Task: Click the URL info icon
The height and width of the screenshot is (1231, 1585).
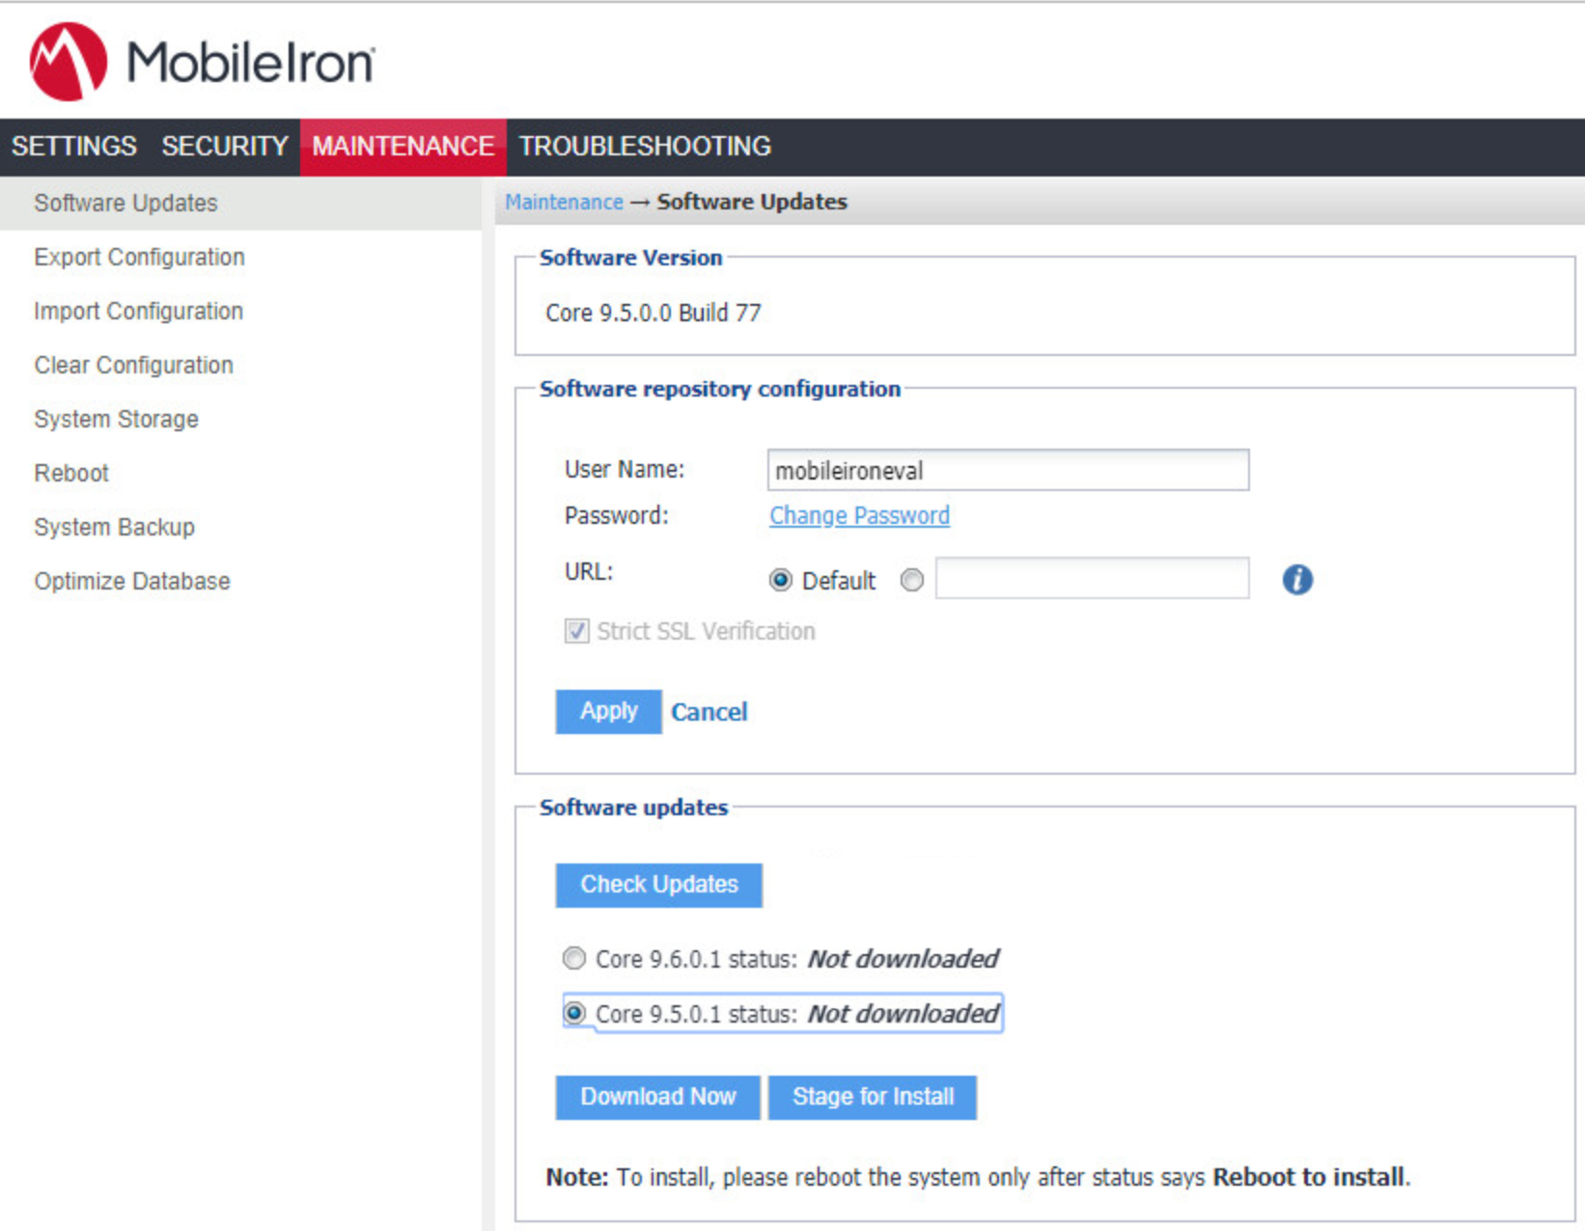Action: pyautogui.click(x=1297, y=580)
